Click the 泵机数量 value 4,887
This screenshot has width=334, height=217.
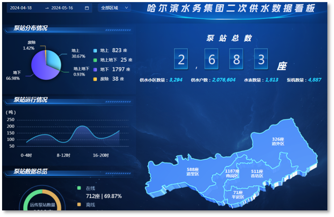[314, 80]
